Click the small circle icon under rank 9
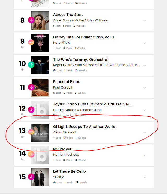167x194 pixels. tap(22, 47)
